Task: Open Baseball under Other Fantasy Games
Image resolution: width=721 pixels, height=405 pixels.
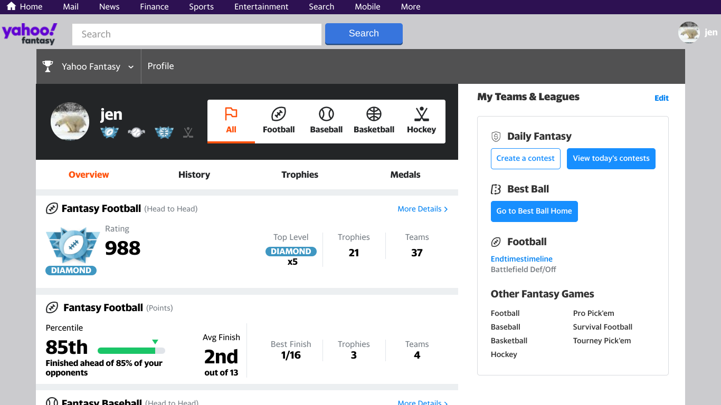Action: click(x=506, y=327)
